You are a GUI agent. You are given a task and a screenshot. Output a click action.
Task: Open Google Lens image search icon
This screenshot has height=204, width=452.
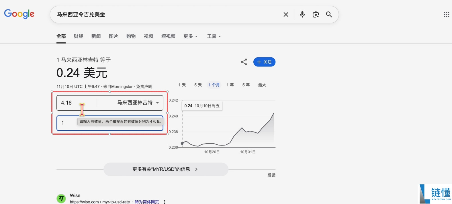pos(316,14)
